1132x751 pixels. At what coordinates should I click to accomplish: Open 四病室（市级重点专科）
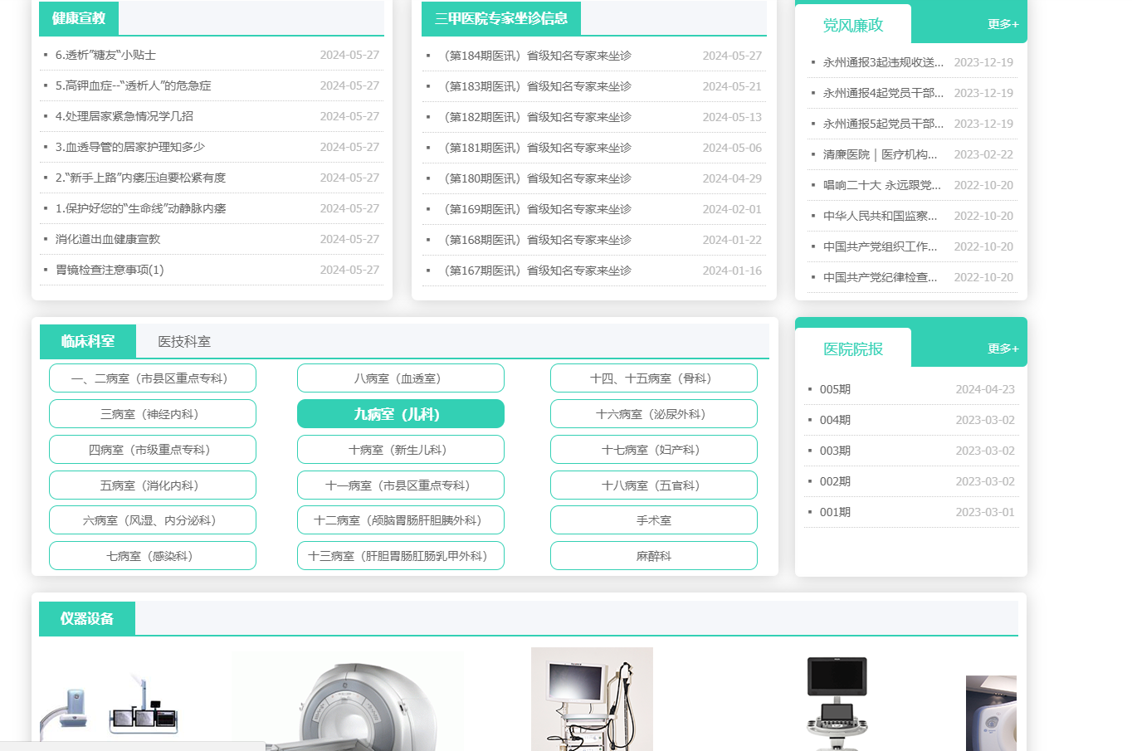click(153, 450)
